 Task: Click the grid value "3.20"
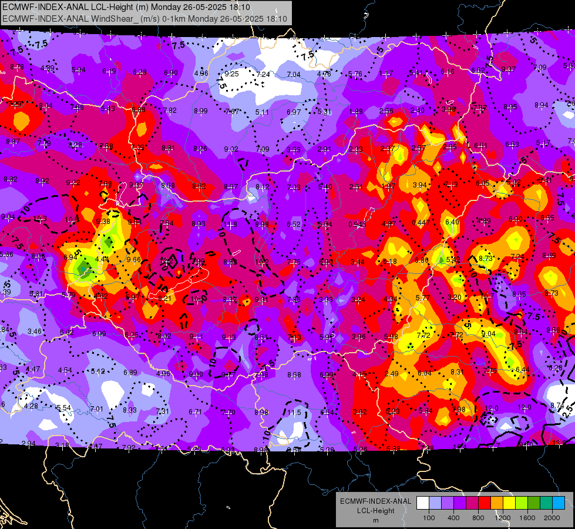455,297
